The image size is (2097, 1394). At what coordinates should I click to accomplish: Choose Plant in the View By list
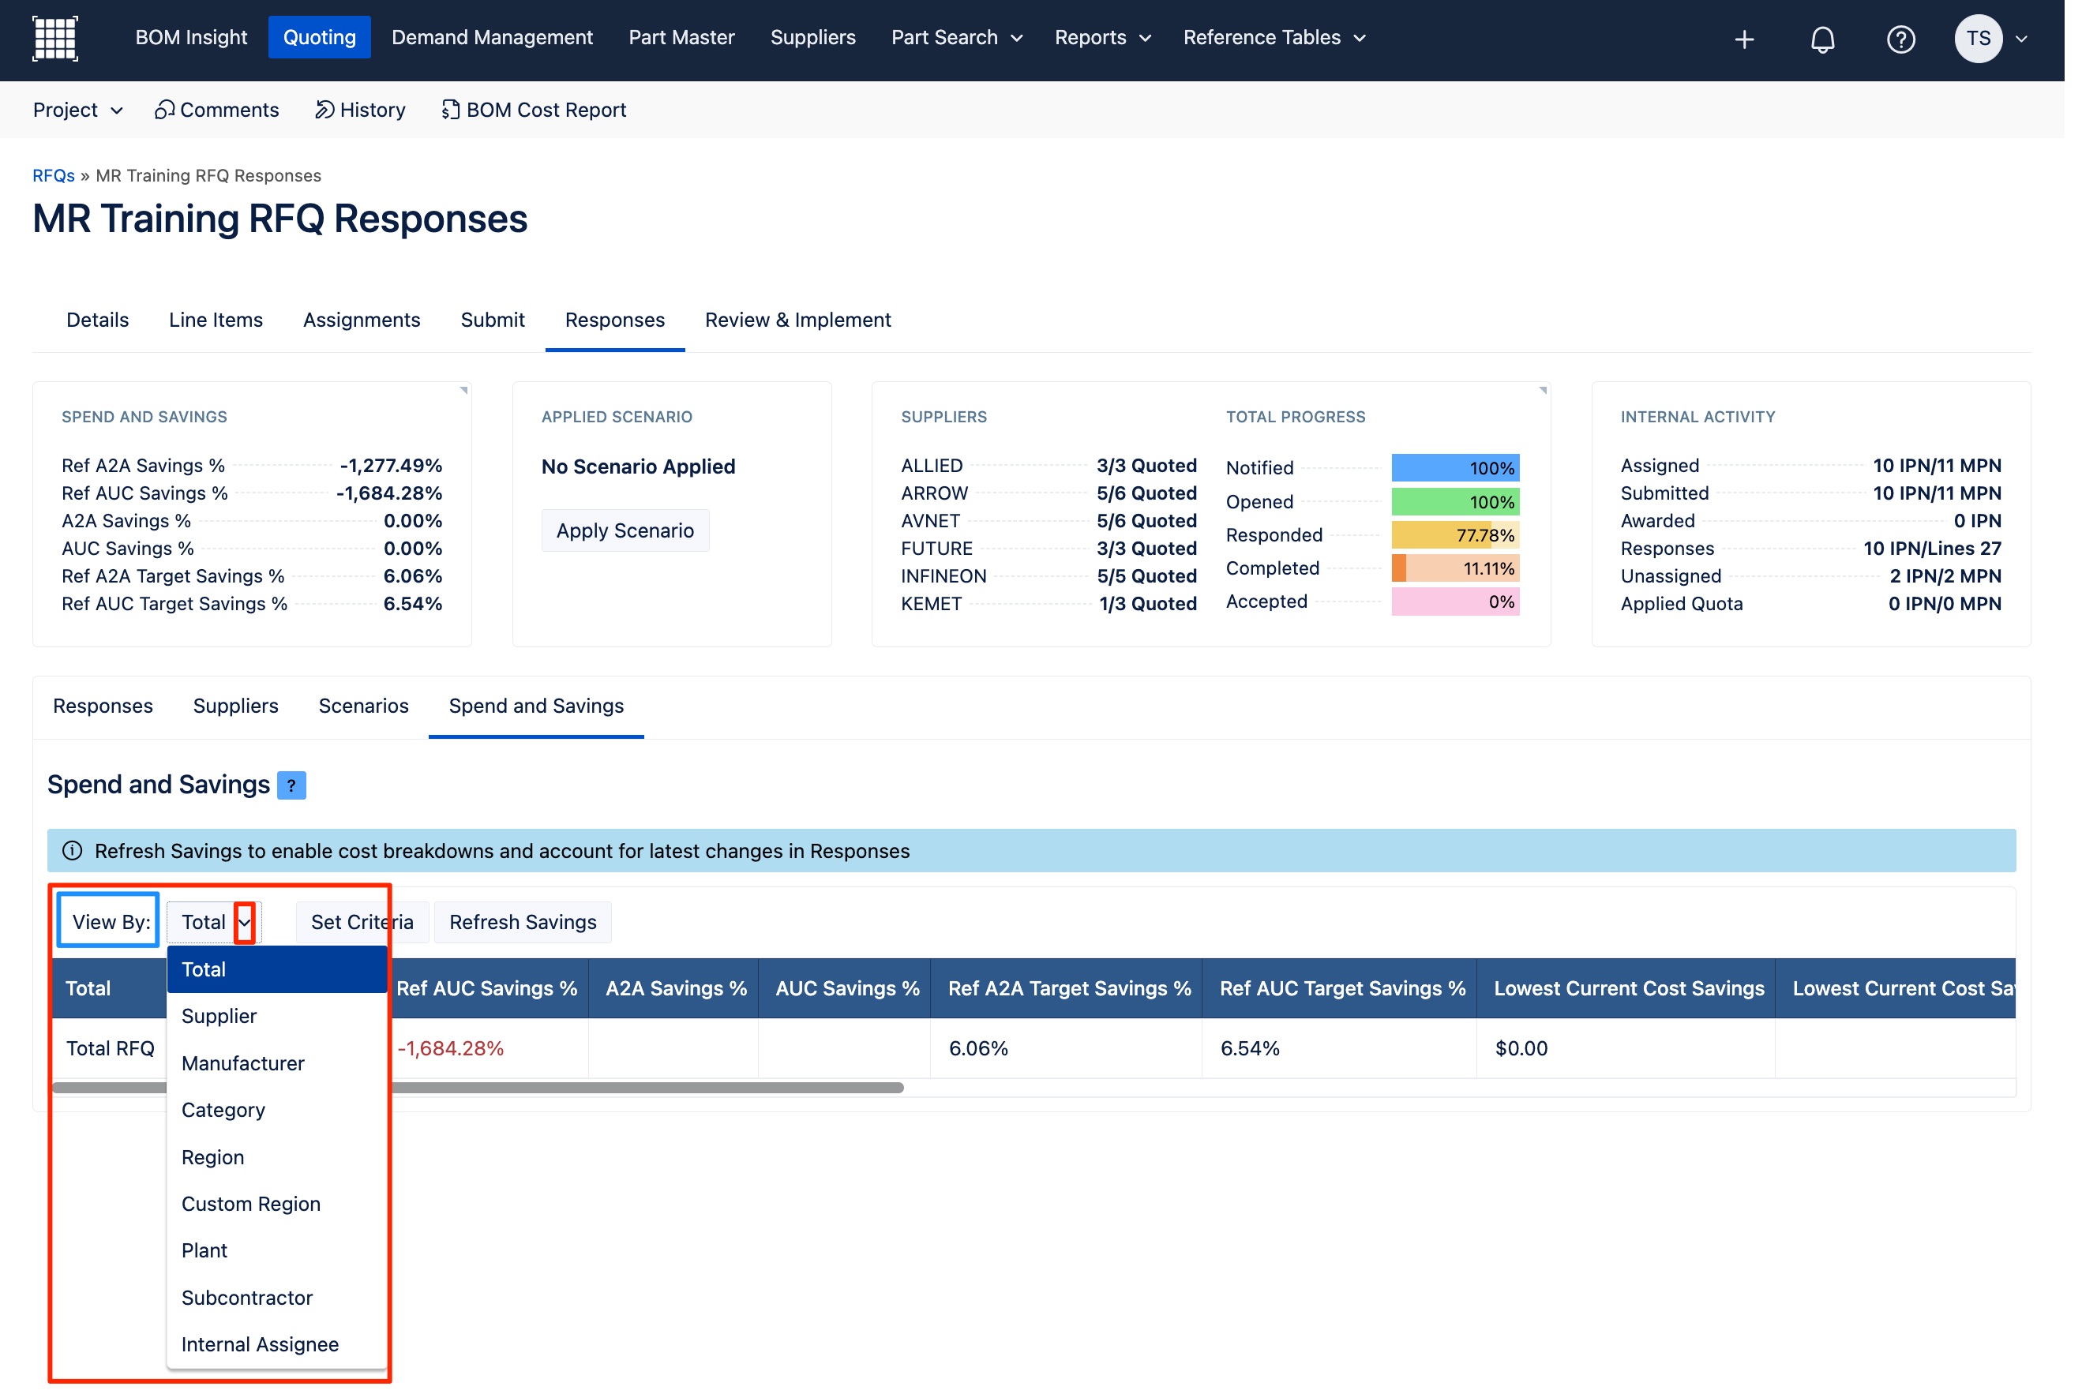(276, 1251)
